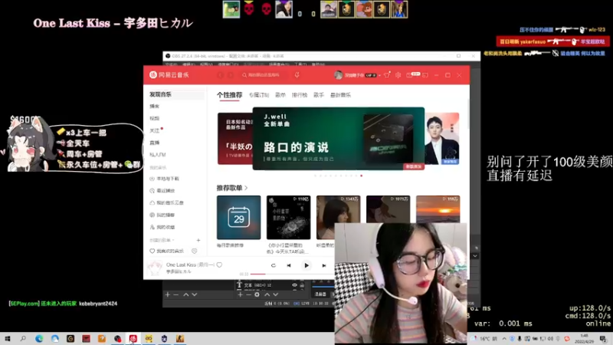Toggle the loop playback mode icon
This screenshot has width=613, height=345.
tap(274, 265)
